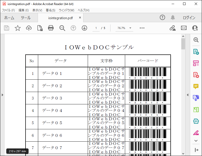
Task: Switch to the ツール tab
Action: point(26,18)
